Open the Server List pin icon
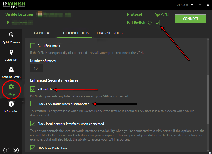Screen dimensions: 212x154 11,52
